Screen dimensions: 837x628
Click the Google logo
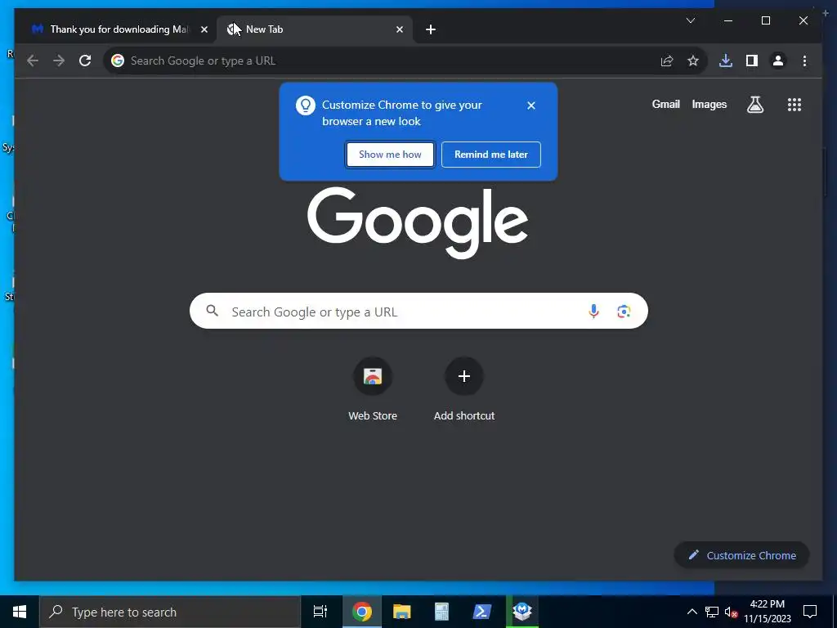[x=418, y=223]
